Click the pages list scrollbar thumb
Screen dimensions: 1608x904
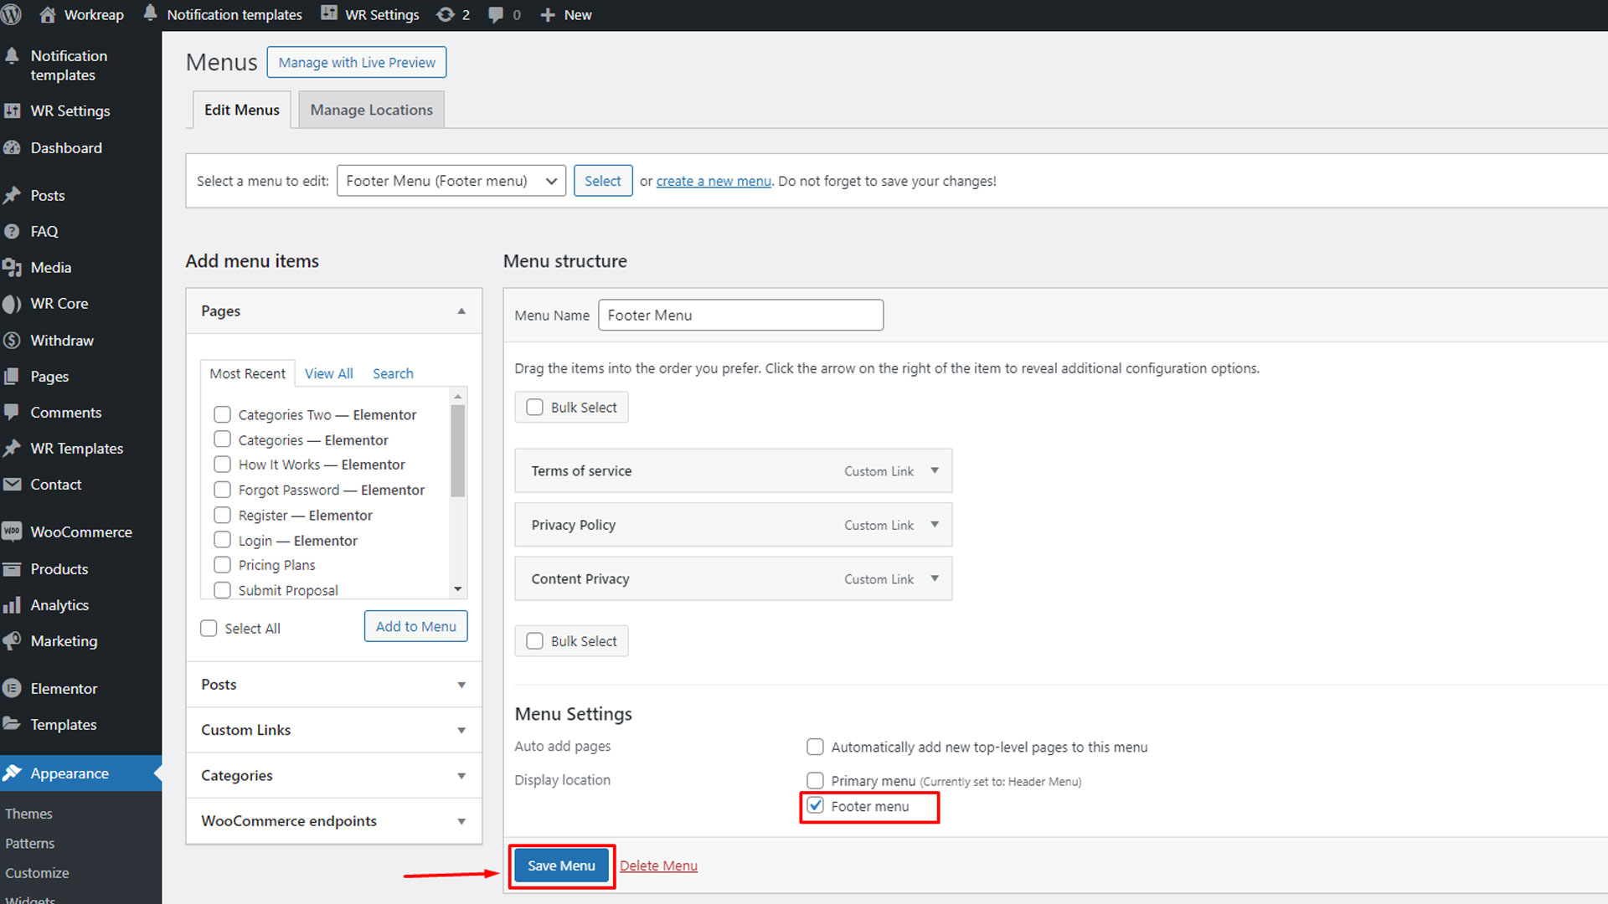(457, 450)
